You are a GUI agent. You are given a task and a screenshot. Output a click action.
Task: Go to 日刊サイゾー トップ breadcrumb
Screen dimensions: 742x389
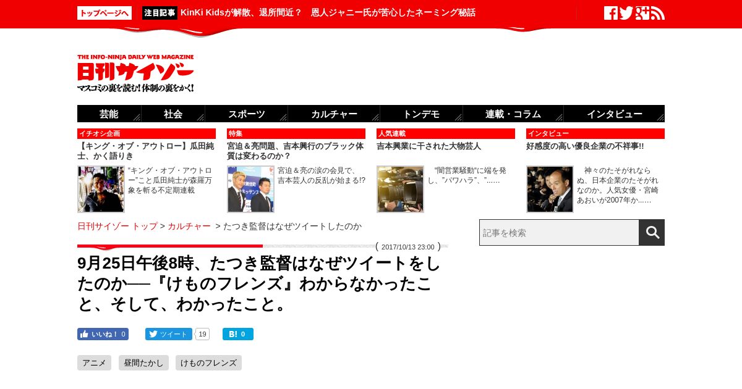pos(117,227)
